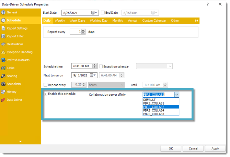Screen dimensions: 230x157
Task: Select DEFAULT in affinity list
Action: (x=161, y=100)
